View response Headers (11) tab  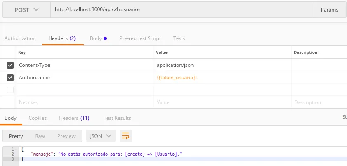pyautogui.click(x=74, y=118)
